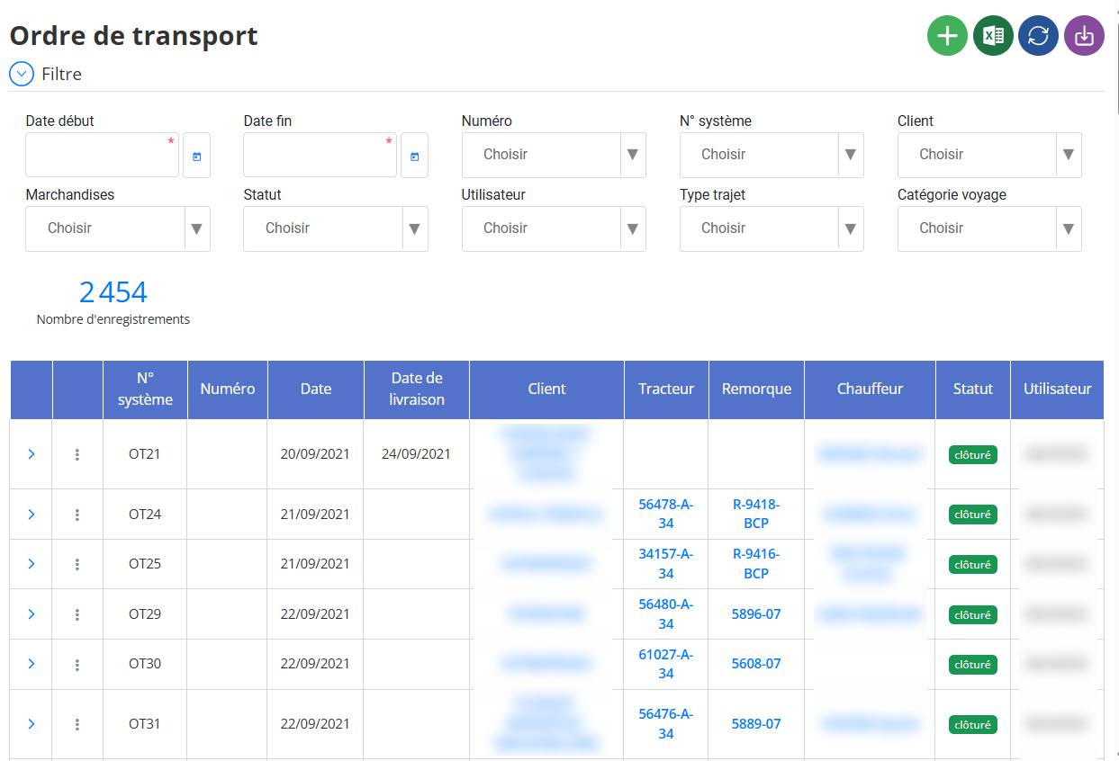Open the actions menu for OT24
This screenshot has width=1119, height=761.
[x=77, y=515]
